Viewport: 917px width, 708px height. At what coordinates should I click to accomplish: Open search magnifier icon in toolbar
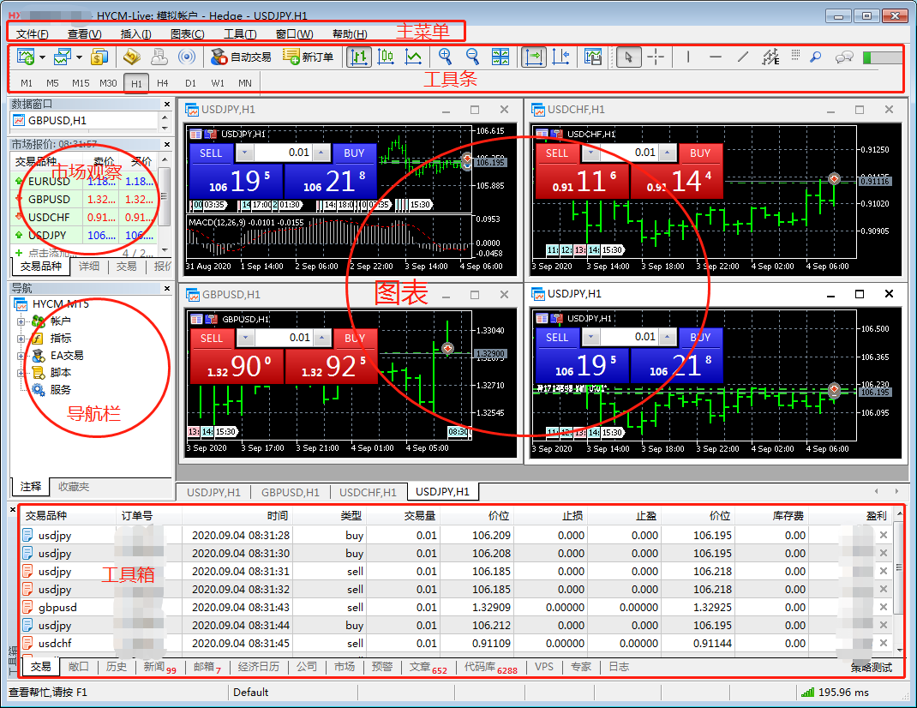coord(815,57)
